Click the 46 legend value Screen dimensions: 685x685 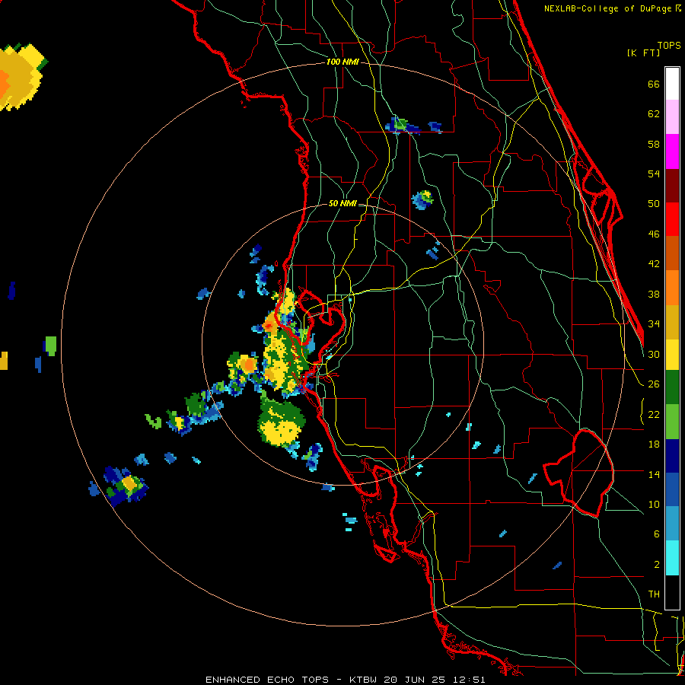tap(654, 234)
